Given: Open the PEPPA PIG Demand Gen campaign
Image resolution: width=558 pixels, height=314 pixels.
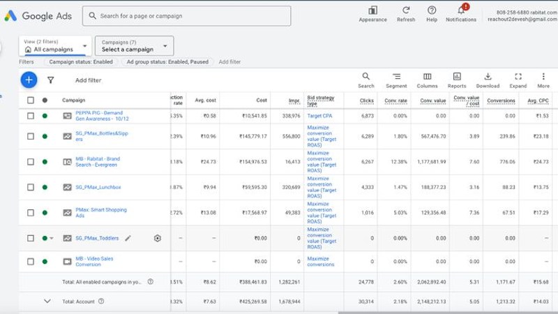Looking at the screenshot, I should tap(102, 116).
